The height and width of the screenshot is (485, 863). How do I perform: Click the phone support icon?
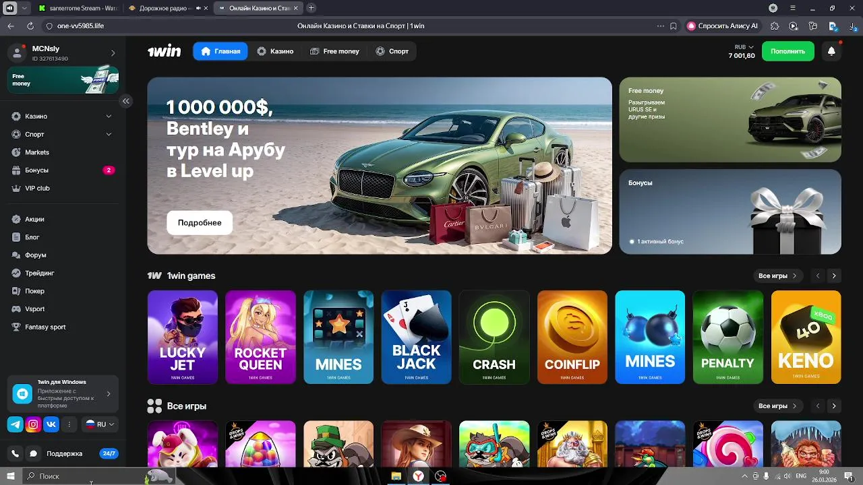(x=15, y=453)
